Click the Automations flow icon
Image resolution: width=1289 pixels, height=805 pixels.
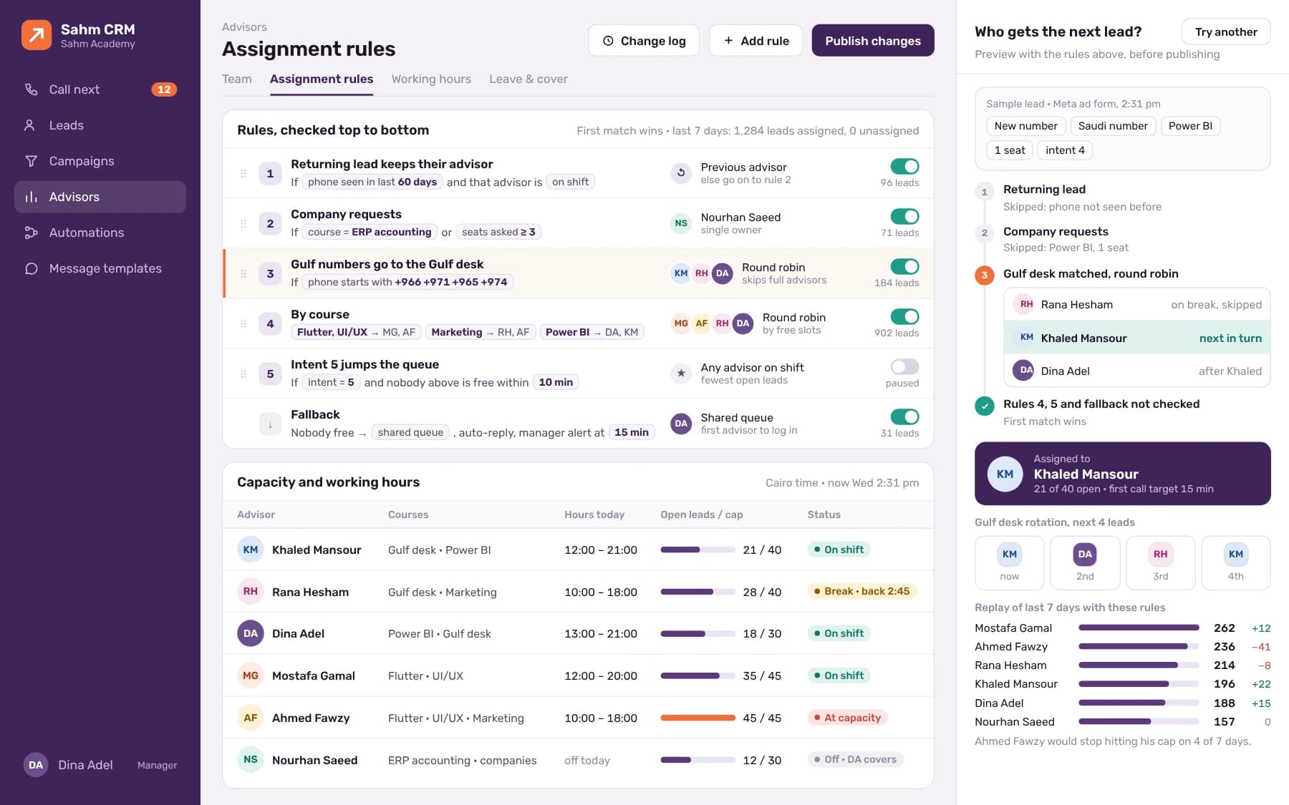pos(31,233)
